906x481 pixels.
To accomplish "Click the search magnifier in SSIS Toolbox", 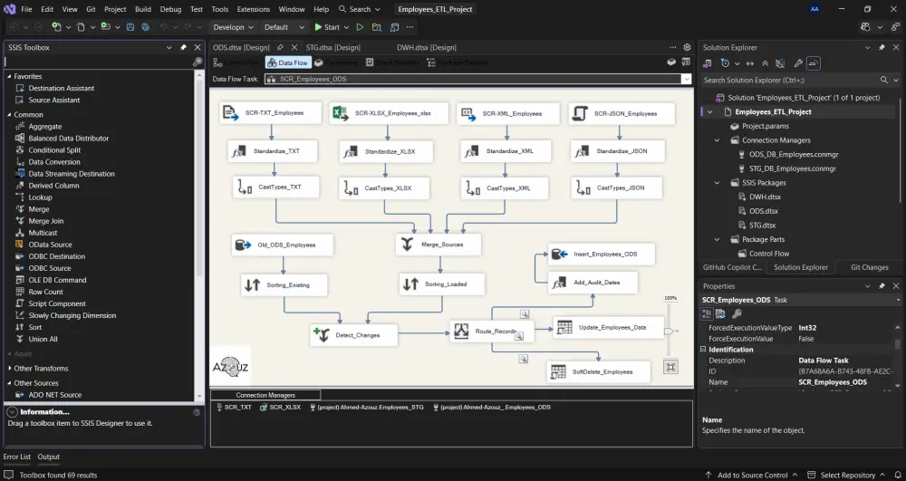I will pyautogui.click(x=197, y=62).
